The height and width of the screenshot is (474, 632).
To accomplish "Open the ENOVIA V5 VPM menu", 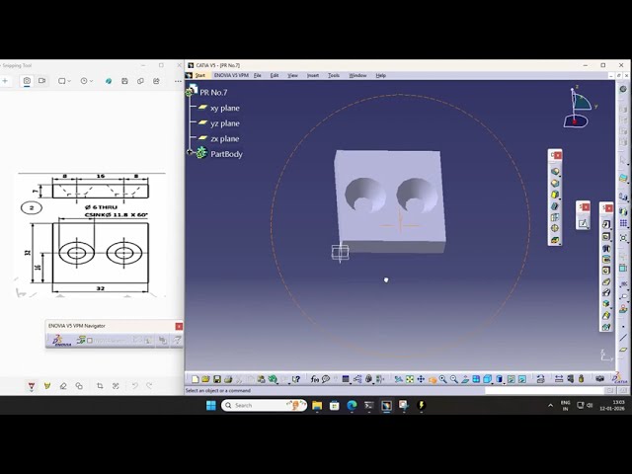I will click(x=231, y=75).
